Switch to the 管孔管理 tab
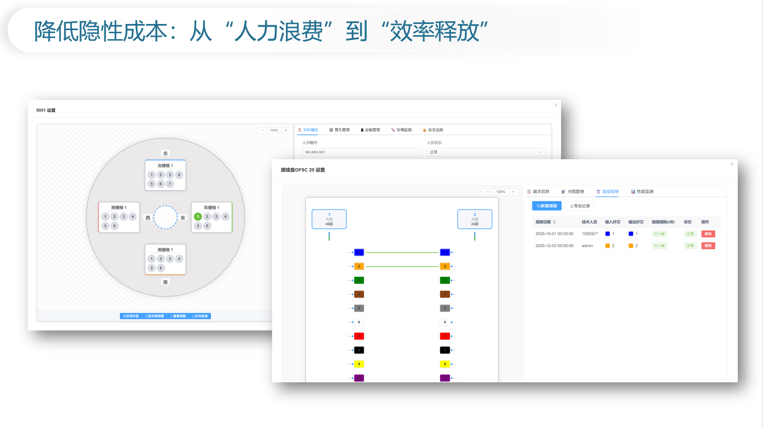 340,130
